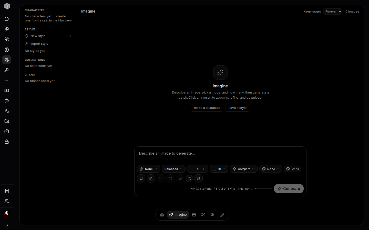The image size is (369, 230).
Task: Select the Imagine tab in the bottom bar
Action: click(x=178, y=215)
